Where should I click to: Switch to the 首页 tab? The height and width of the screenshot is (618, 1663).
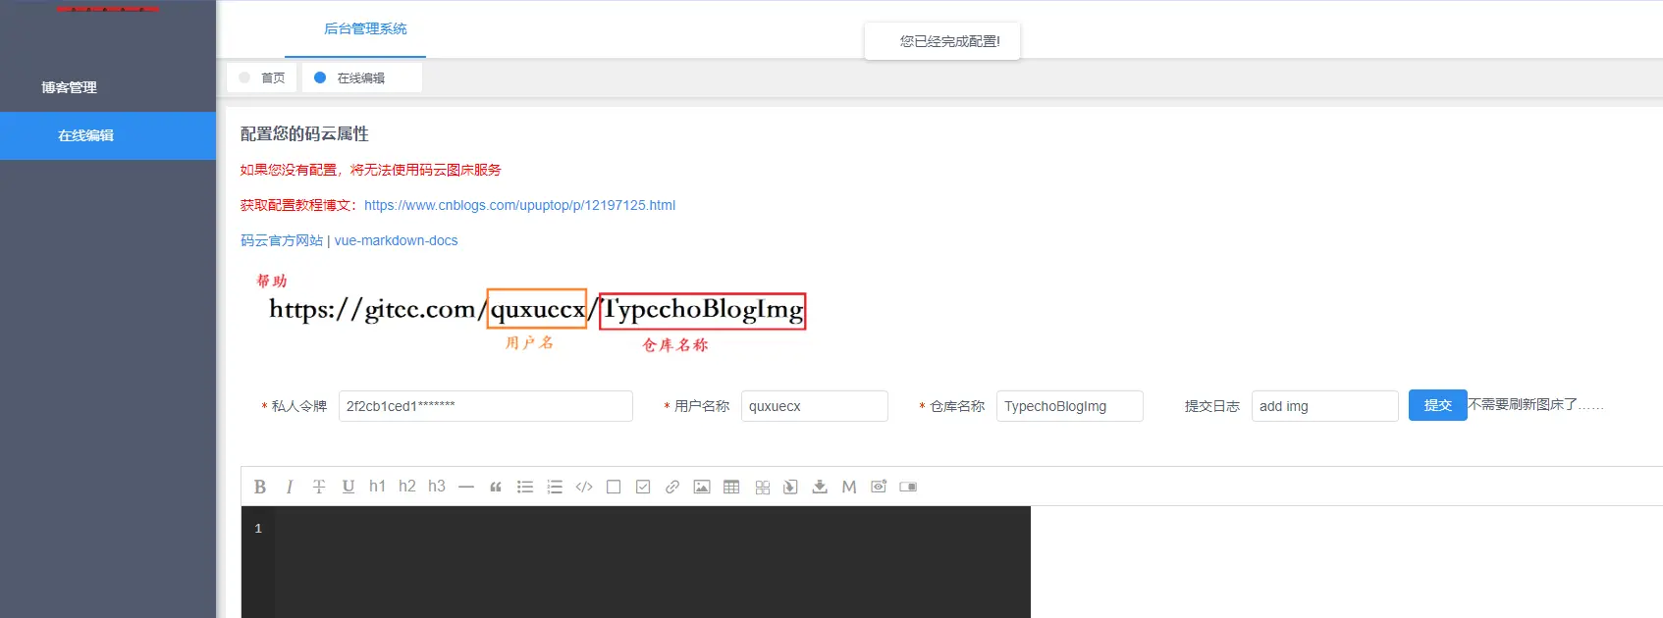263,77
